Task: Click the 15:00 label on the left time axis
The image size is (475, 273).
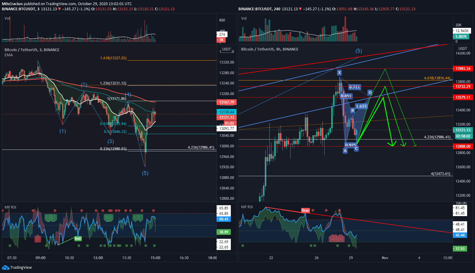Action: [155, 258]
